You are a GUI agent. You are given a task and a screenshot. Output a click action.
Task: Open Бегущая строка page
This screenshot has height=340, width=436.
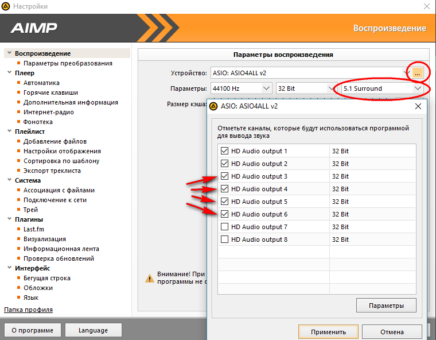pyautogui.click(x=46, y=277)
